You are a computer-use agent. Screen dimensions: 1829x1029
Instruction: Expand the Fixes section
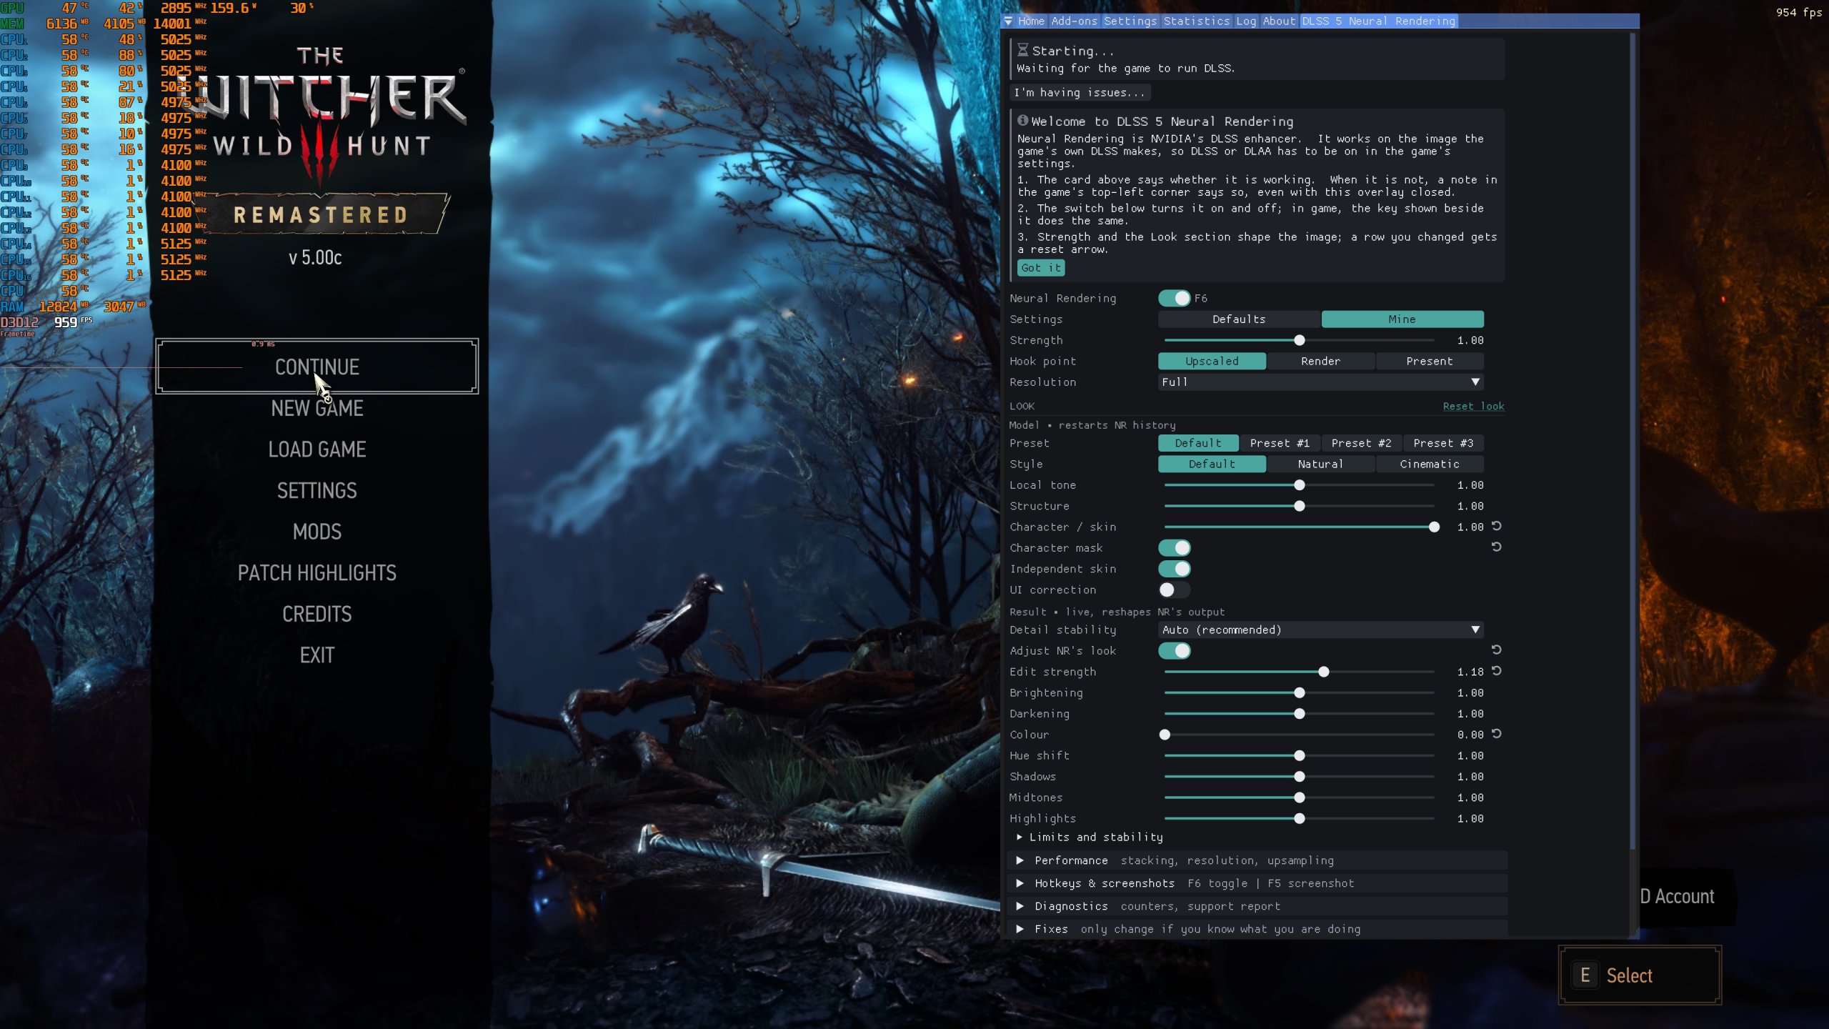(1257, 929)
